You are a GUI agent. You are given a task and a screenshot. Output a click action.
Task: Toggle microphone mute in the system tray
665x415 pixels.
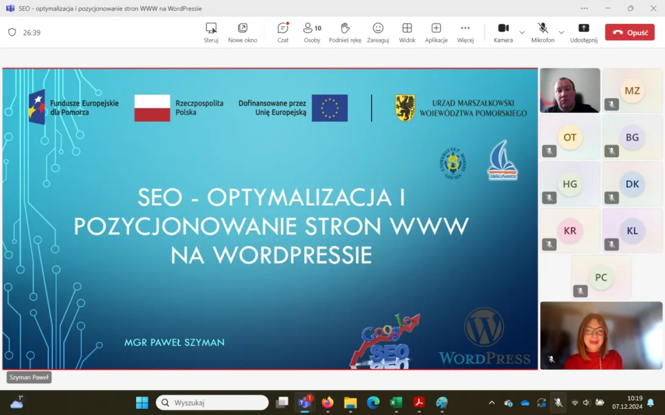(558, 403)
